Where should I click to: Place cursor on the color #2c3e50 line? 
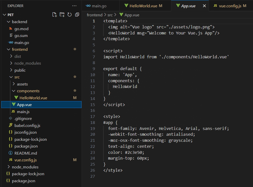[126, 152]
